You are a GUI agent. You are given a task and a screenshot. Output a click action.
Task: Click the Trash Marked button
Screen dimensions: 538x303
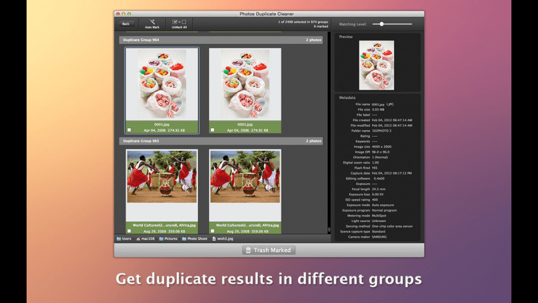pyautogui.click(x=268, y=250)
